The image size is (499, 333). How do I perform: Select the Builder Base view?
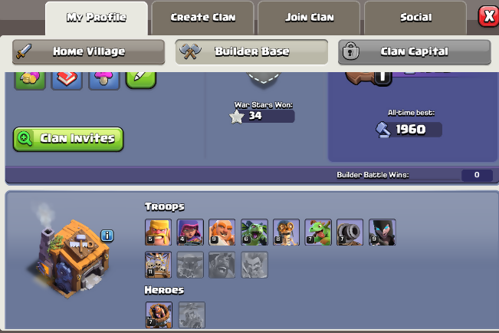(251, 51)
